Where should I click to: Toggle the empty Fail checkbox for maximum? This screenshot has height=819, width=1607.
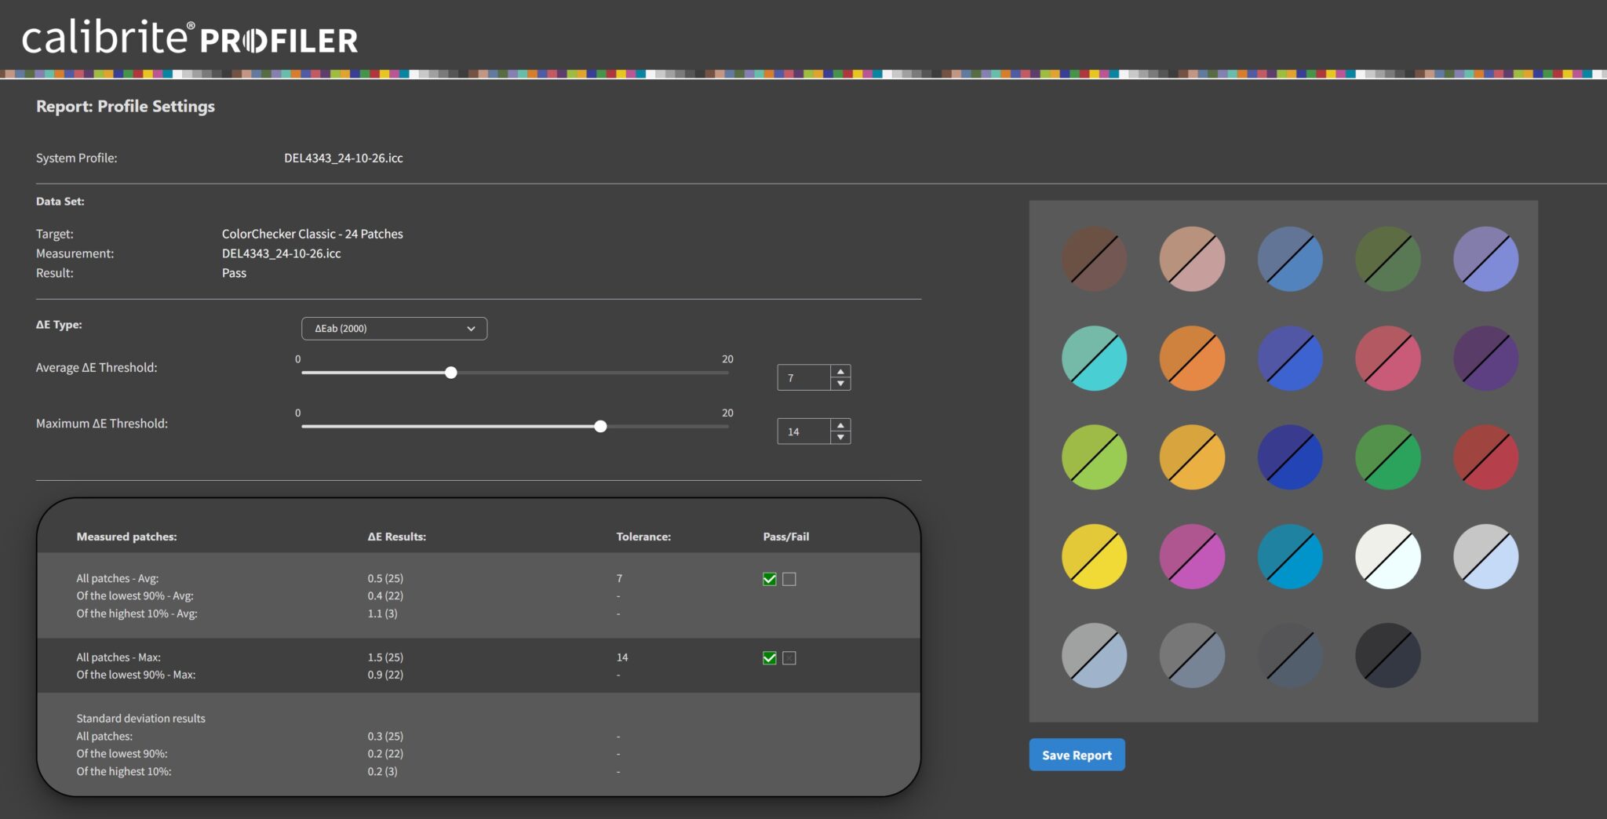[789, 658]
